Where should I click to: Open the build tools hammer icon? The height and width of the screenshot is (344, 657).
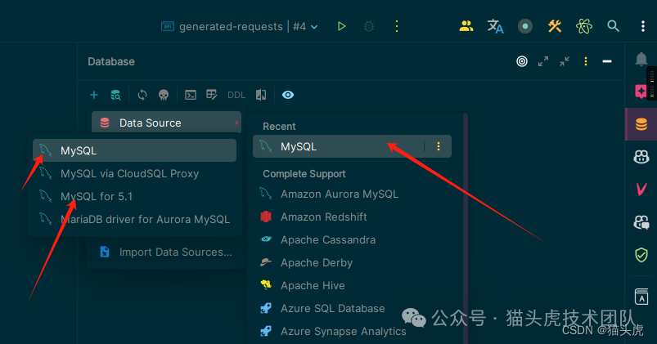[555, 26]
